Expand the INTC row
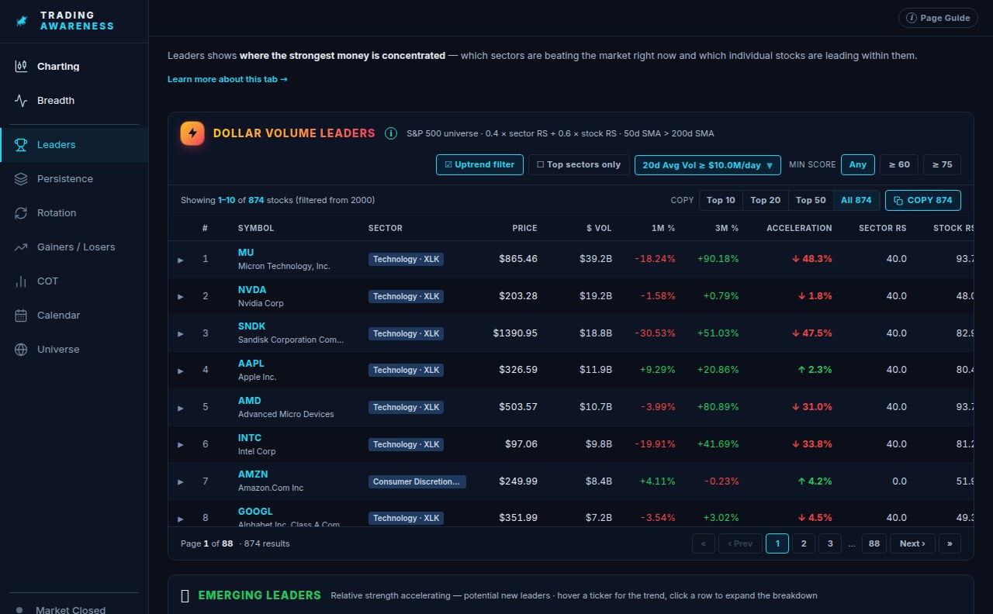Screen dimensions: 993x614 coord(181,445)
